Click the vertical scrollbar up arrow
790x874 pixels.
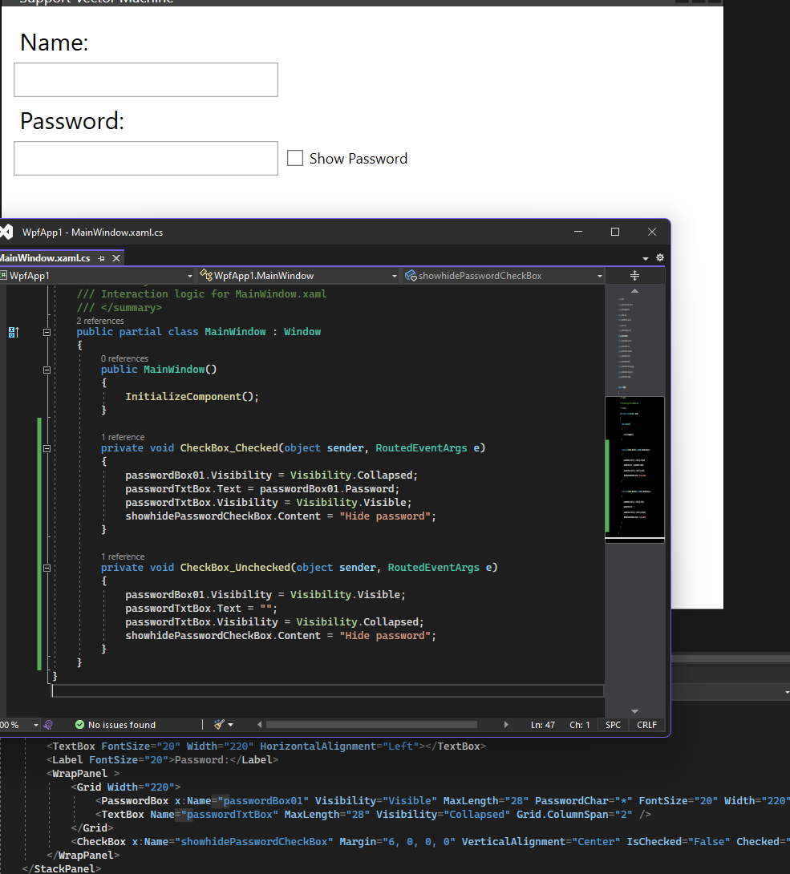click(x=634, y=291)
